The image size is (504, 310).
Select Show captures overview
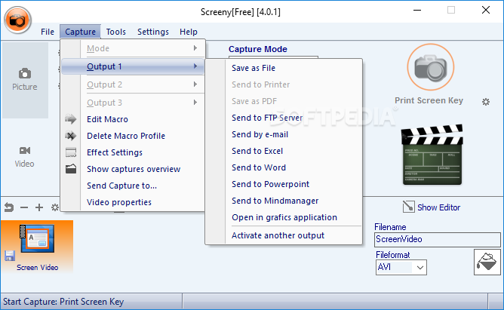(134, 169)
